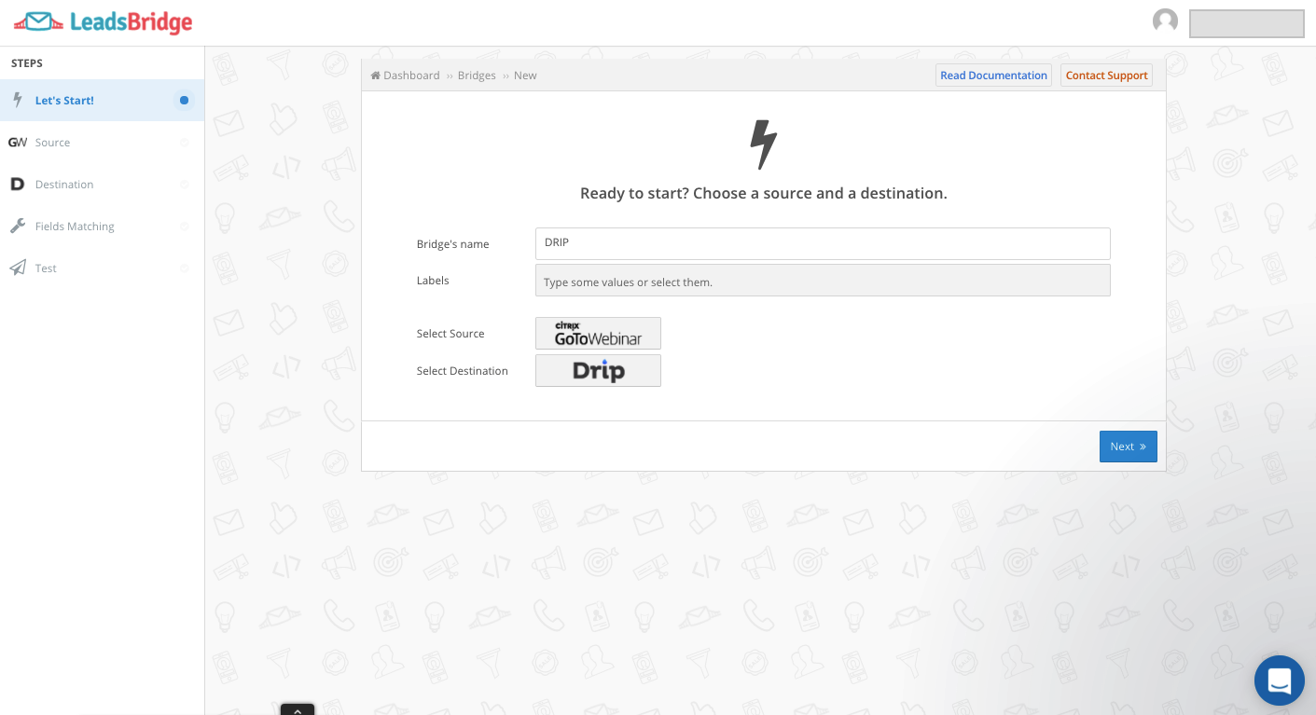
Task: Open the Fields Matching step
Action: (103, 226)
